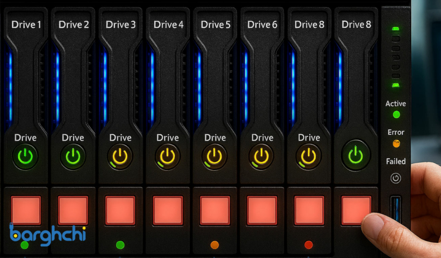Click the green power icon in a Drive 8 bay

coord(356,155)
